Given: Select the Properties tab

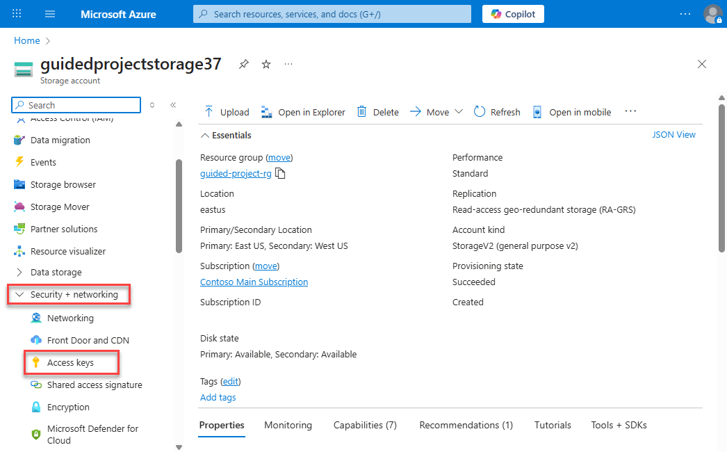Looking at the screenshot, I should (222, 425).
